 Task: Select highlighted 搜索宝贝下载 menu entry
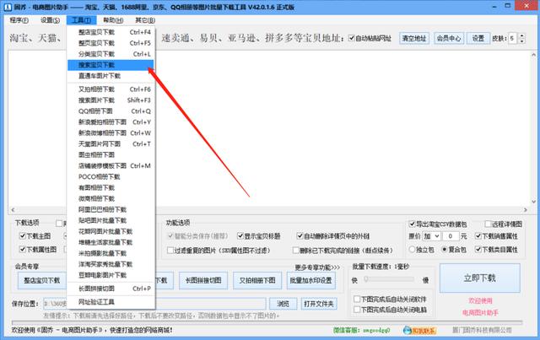111,65
